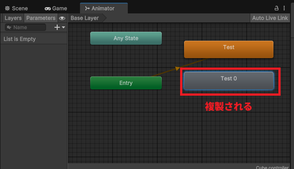Switch to the Game tab
The image size is (294, 169).
[x=56, y=8]
